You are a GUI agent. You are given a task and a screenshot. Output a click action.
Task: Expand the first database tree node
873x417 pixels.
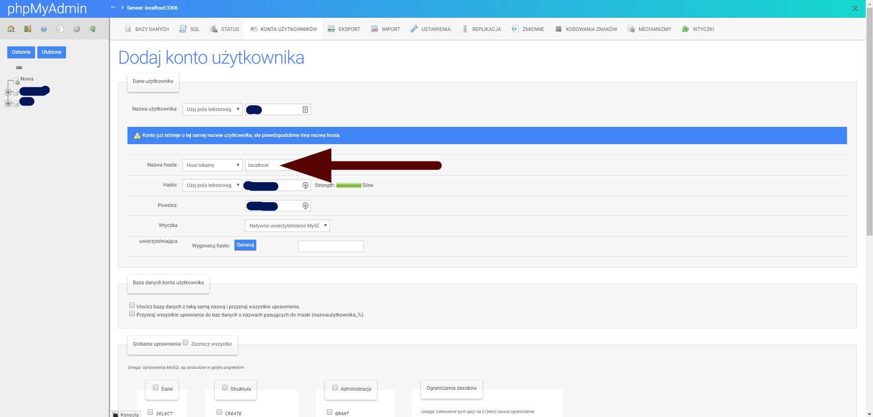tap(8, 92)
